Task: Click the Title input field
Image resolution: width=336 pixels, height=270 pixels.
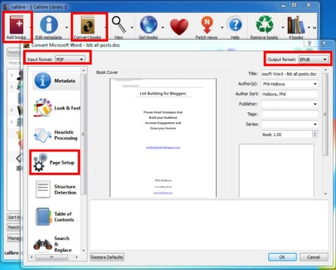Action: pyautogui.click(x=290, y=74)
